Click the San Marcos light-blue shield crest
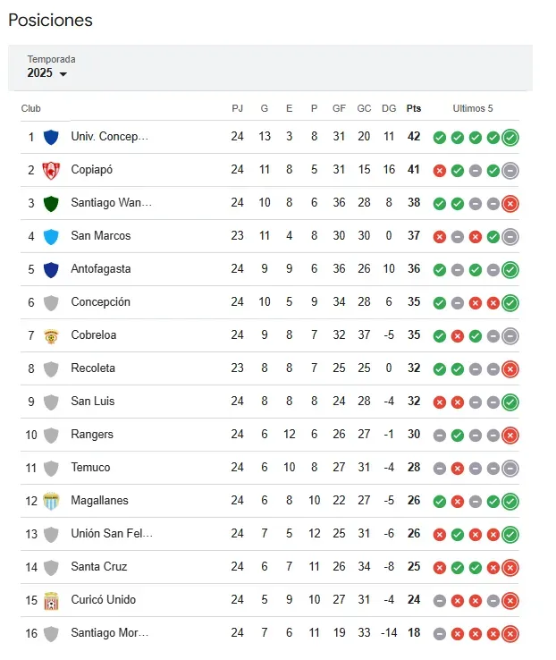The image size is (556, 660). (x=51, y=236)
